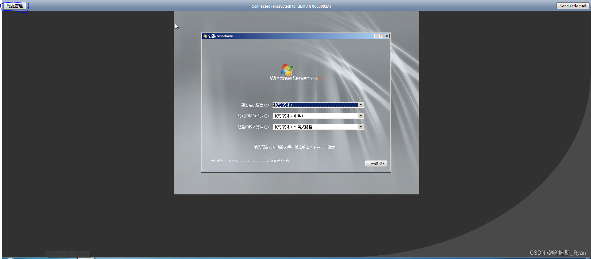
Task: Open the 光驱管理 drive management button
Action: point(15,6)
